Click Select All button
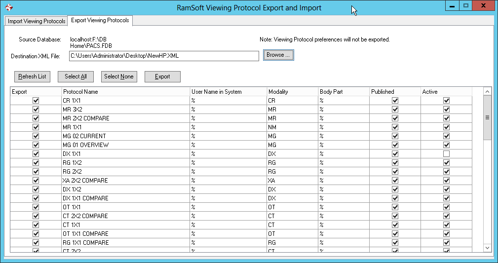498x263 pixels. 76,76
